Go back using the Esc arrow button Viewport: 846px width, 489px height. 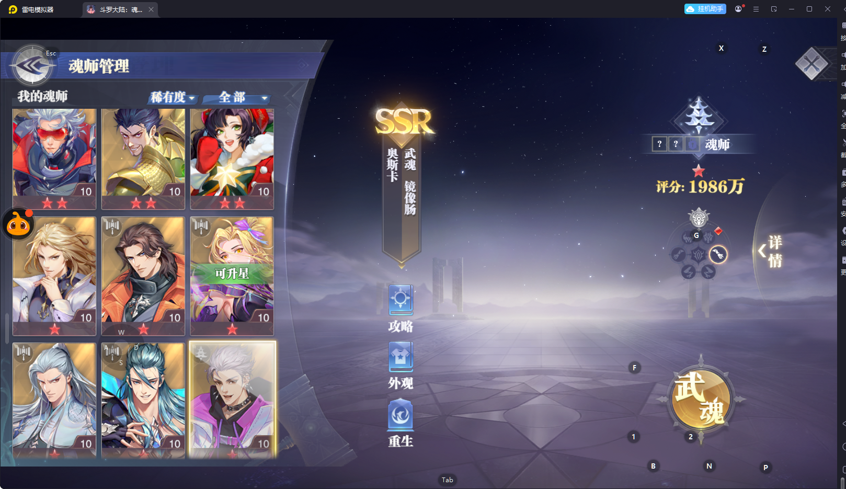coord(32,65)
